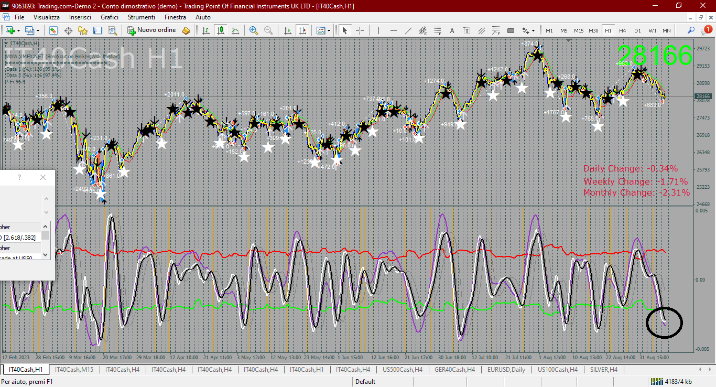Viewport: 716px width, 387px height.
Task: Switch to line chart display
Action: [235, 30]
